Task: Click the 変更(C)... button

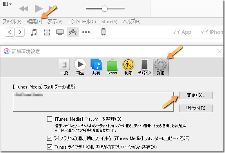Action: click(196, 95)
